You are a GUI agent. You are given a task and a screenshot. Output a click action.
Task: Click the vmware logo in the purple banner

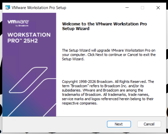[x=18, y=22]
